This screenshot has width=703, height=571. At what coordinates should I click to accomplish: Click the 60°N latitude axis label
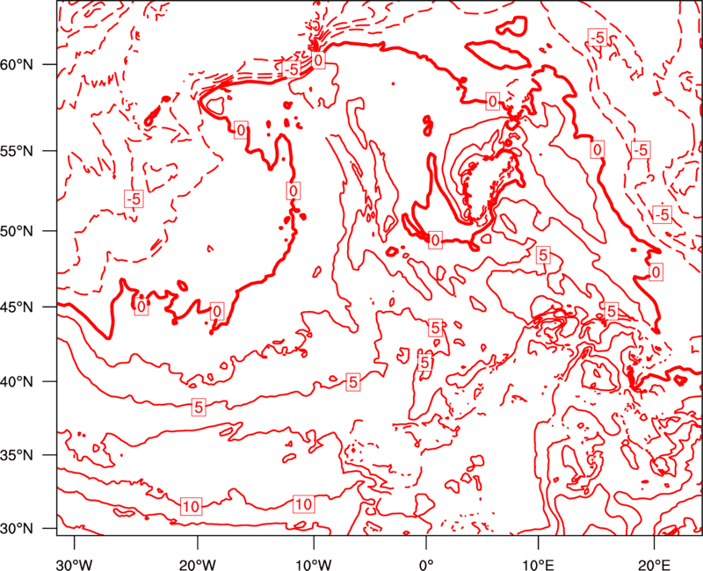pyautogui.click(x=17, y=64)
